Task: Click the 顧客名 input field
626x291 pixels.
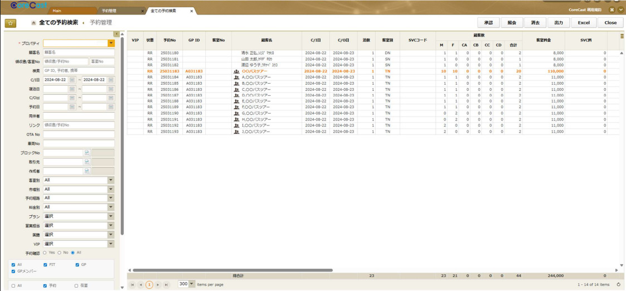Action: [79, 52]
